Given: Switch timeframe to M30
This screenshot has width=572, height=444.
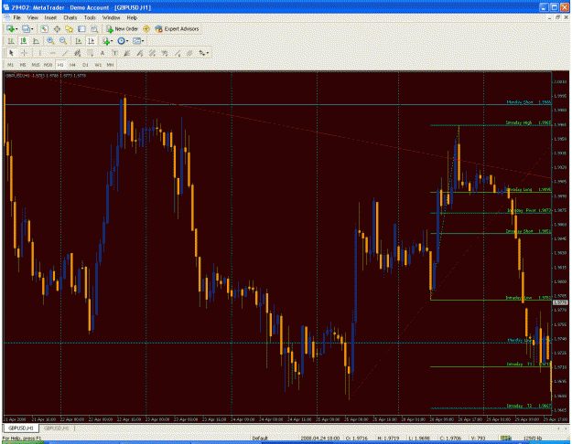Looking at the screenshot, I should tap(48, 65).
